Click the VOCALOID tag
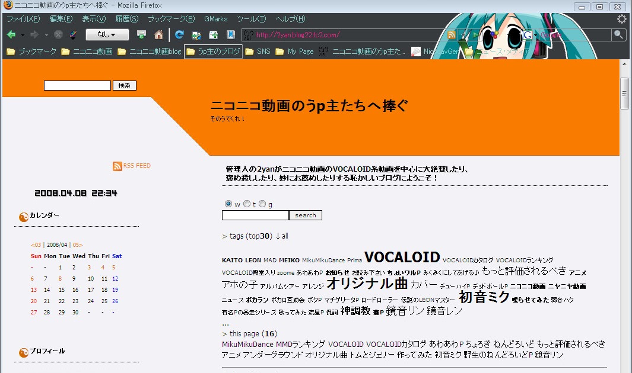This screenshot has height=373, width=632. [402, 257]
